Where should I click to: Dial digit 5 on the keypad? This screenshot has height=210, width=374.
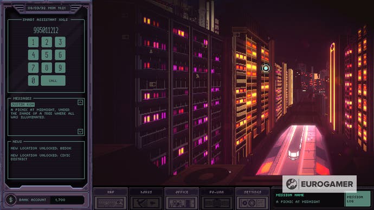point(47,55)
